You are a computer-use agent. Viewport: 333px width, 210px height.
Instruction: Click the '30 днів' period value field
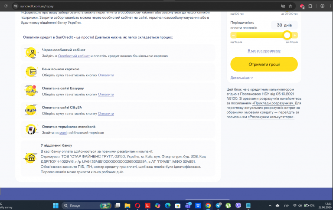pyautogui.click(x=284, y=25)
